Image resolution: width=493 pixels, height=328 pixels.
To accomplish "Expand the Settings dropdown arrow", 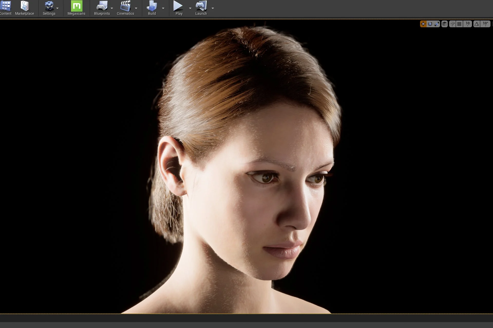I will (x=58, y=8).
